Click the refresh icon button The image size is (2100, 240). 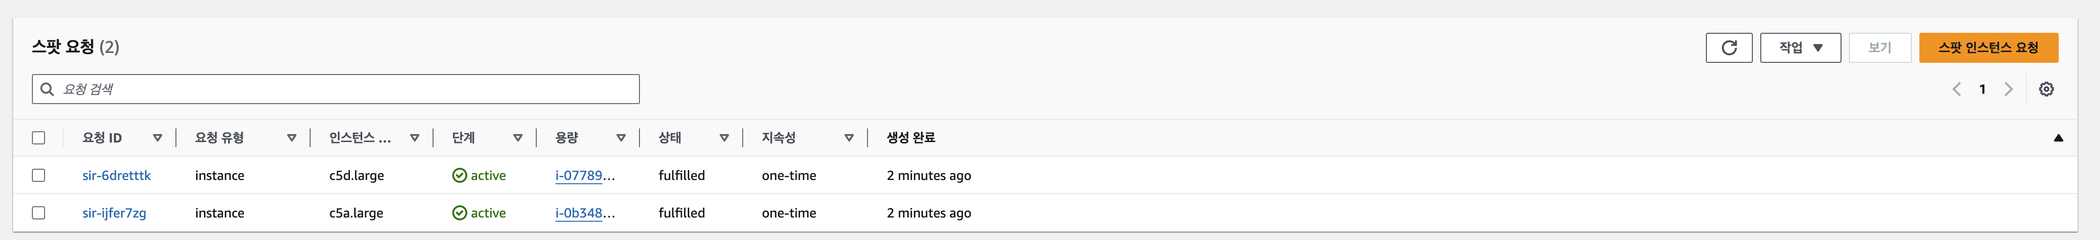[x=1728, y=48]
